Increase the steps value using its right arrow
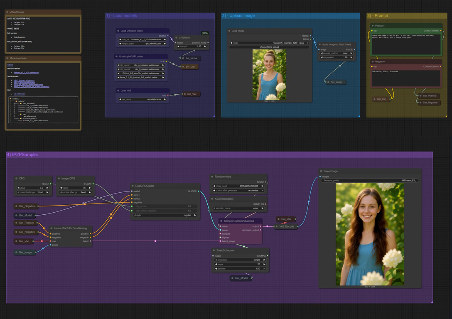The width and height of the screenshot is (452, 319). tap(266, 264)
